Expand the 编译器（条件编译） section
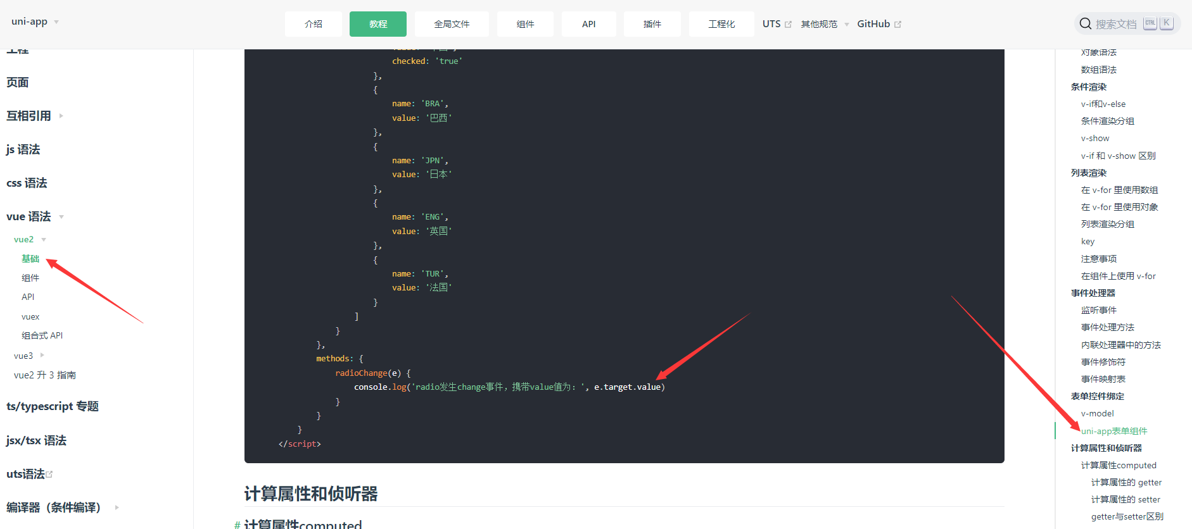This screenshot has height=529, width=1192. click(117, 507)
